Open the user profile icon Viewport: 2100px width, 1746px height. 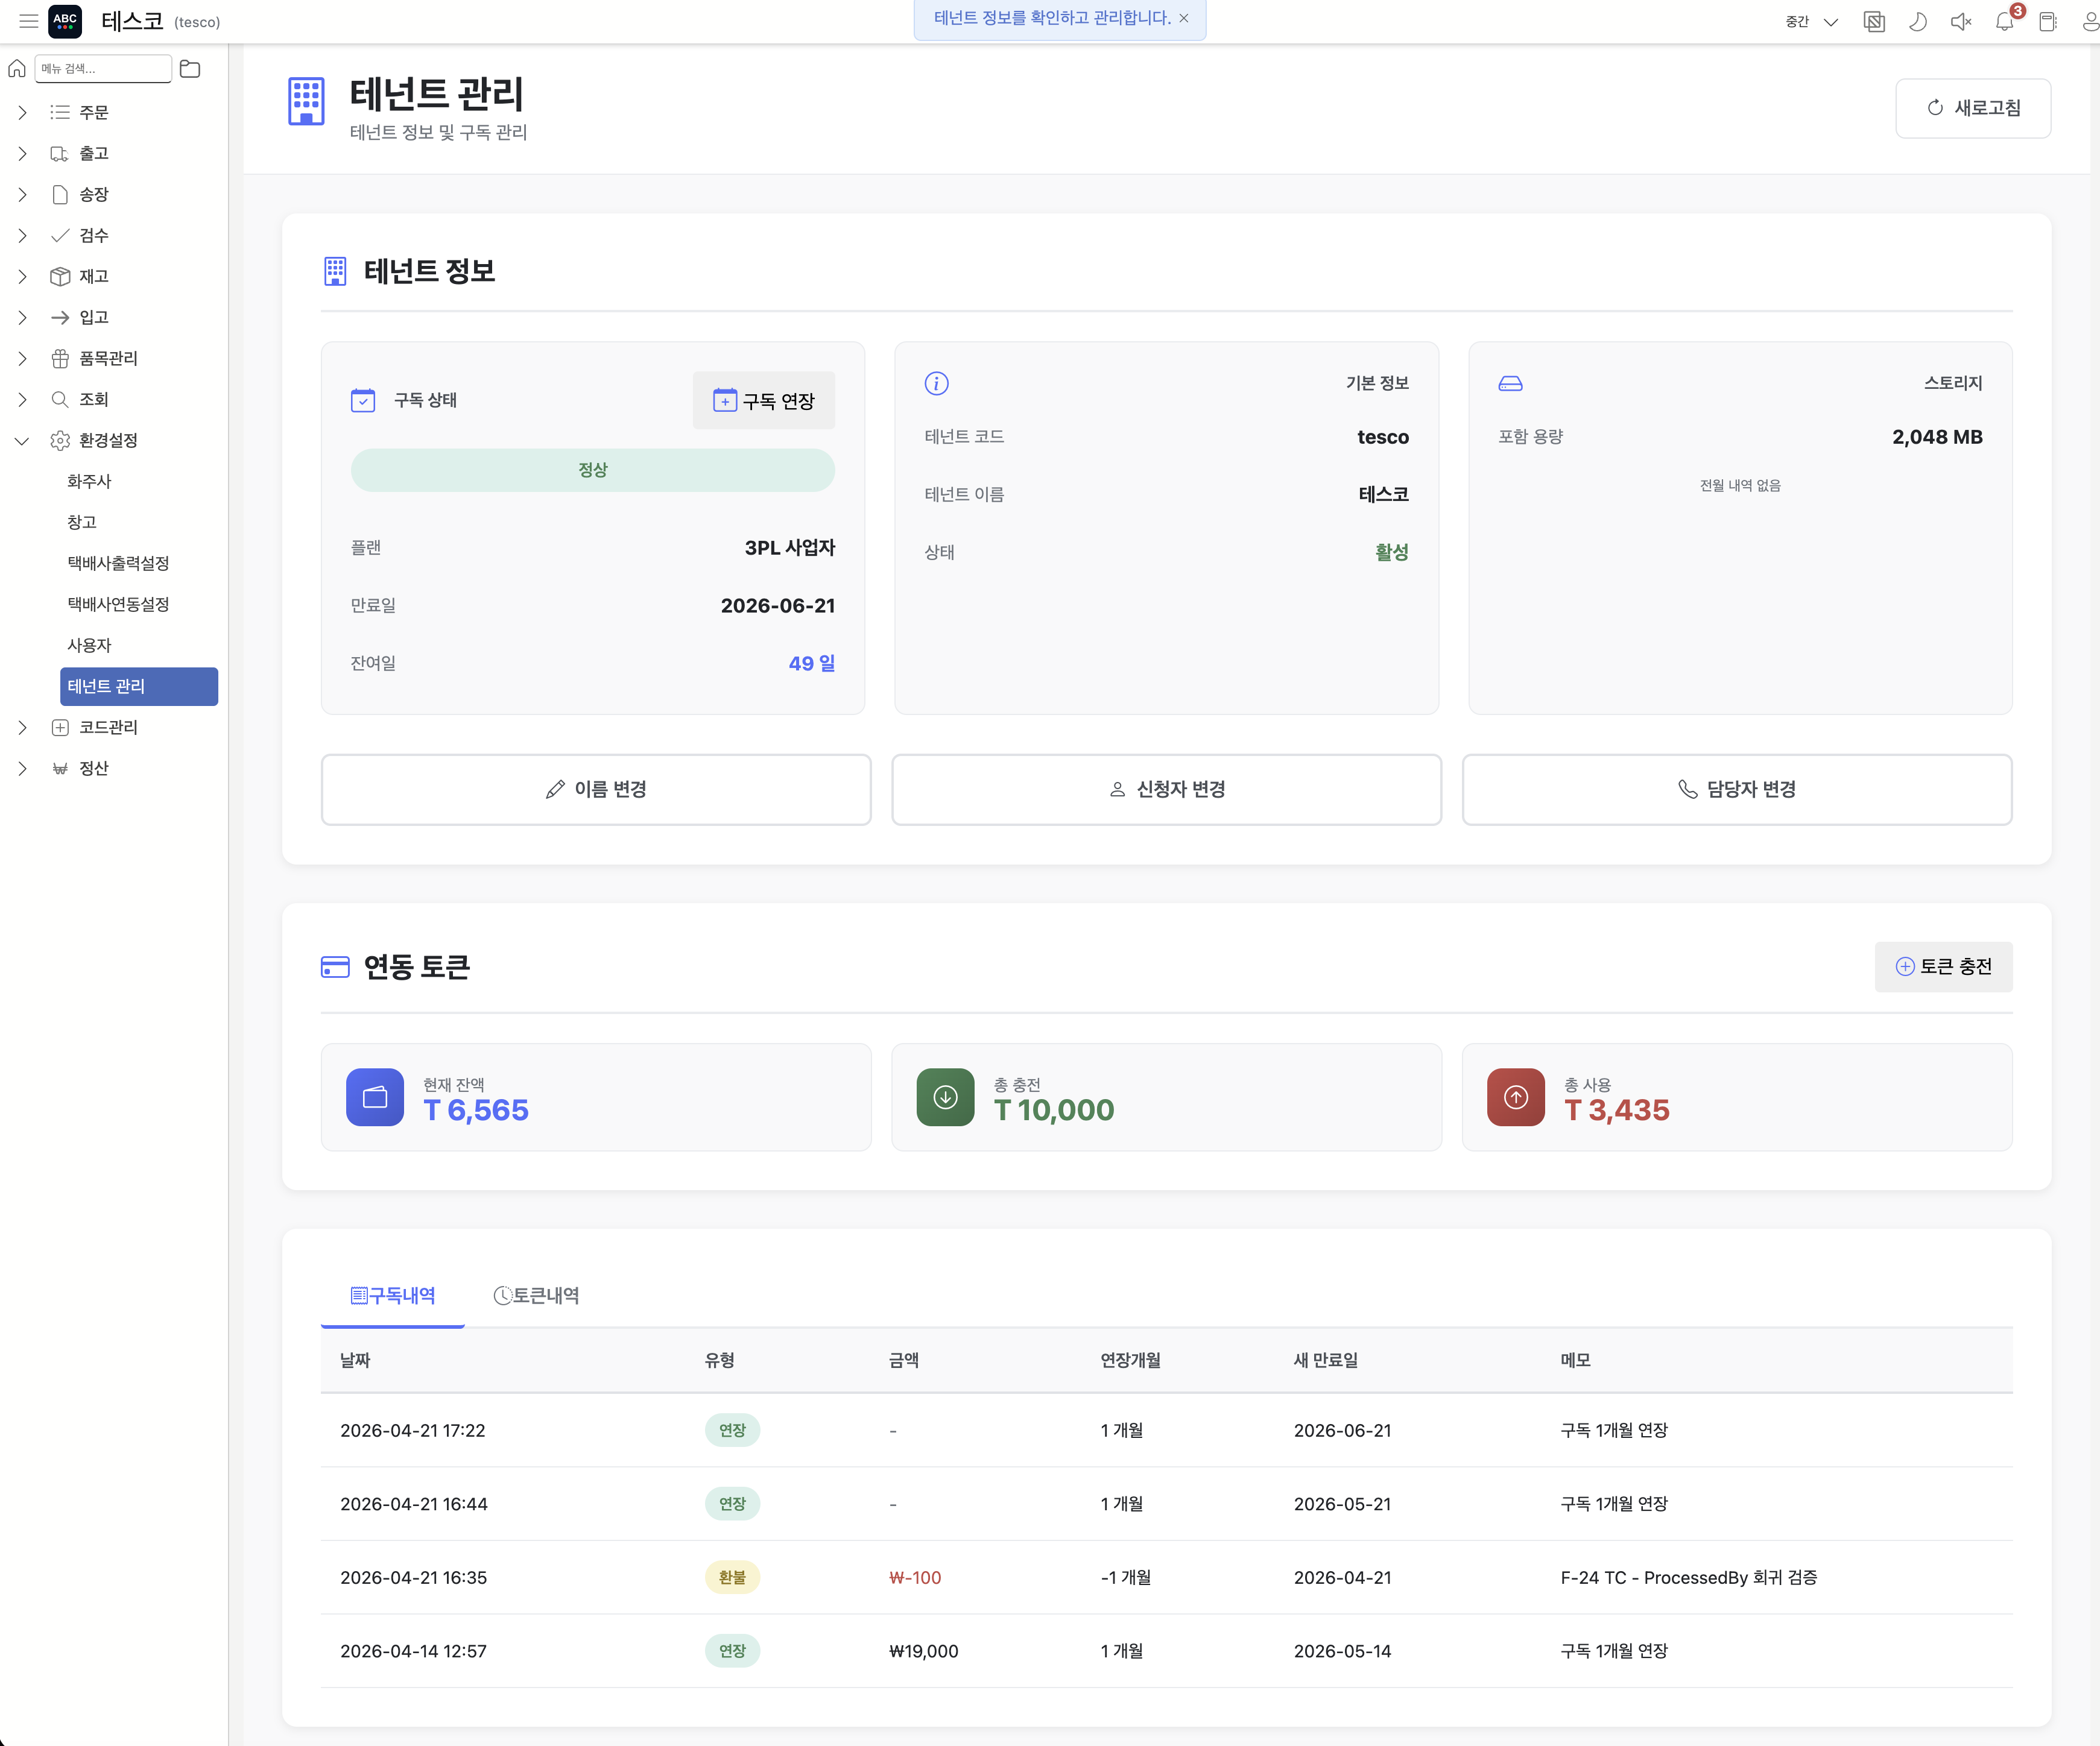coord(2090,22)
